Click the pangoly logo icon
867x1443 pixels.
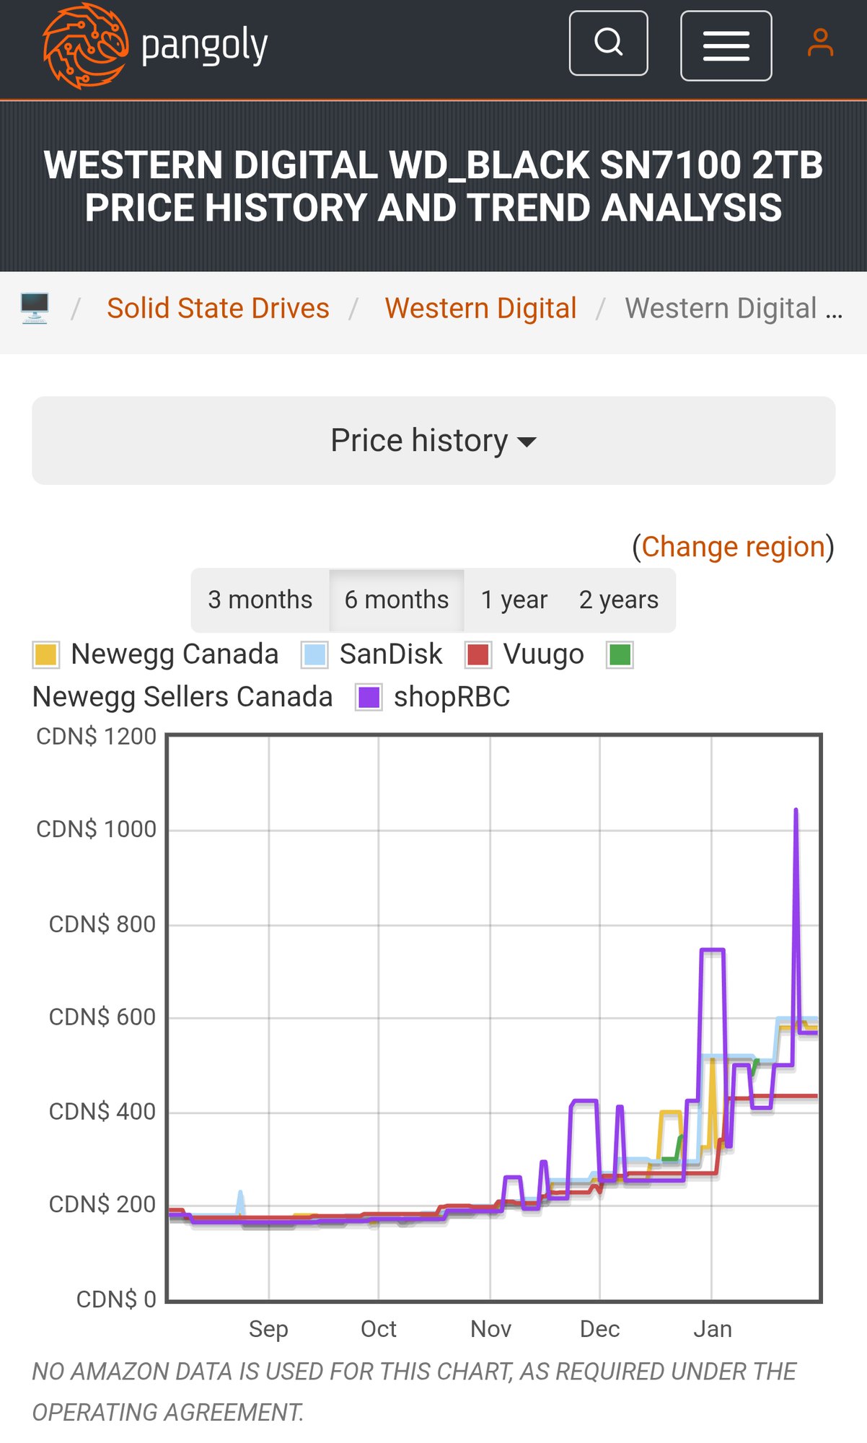(x=85, y=46)
